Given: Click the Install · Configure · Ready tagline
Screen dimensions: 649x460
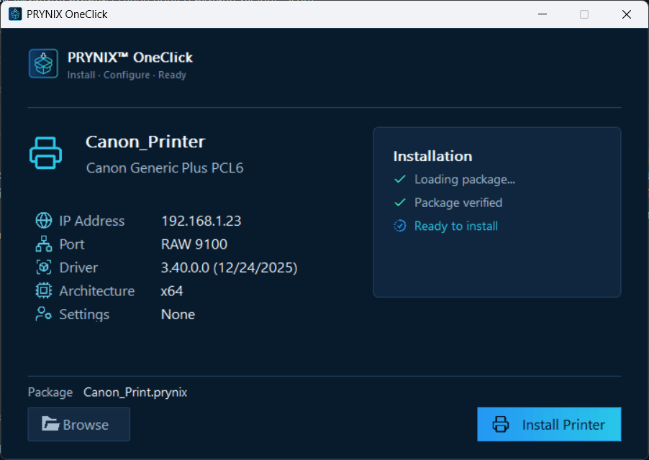Looking at the screenshot, I should coord(127,75).
